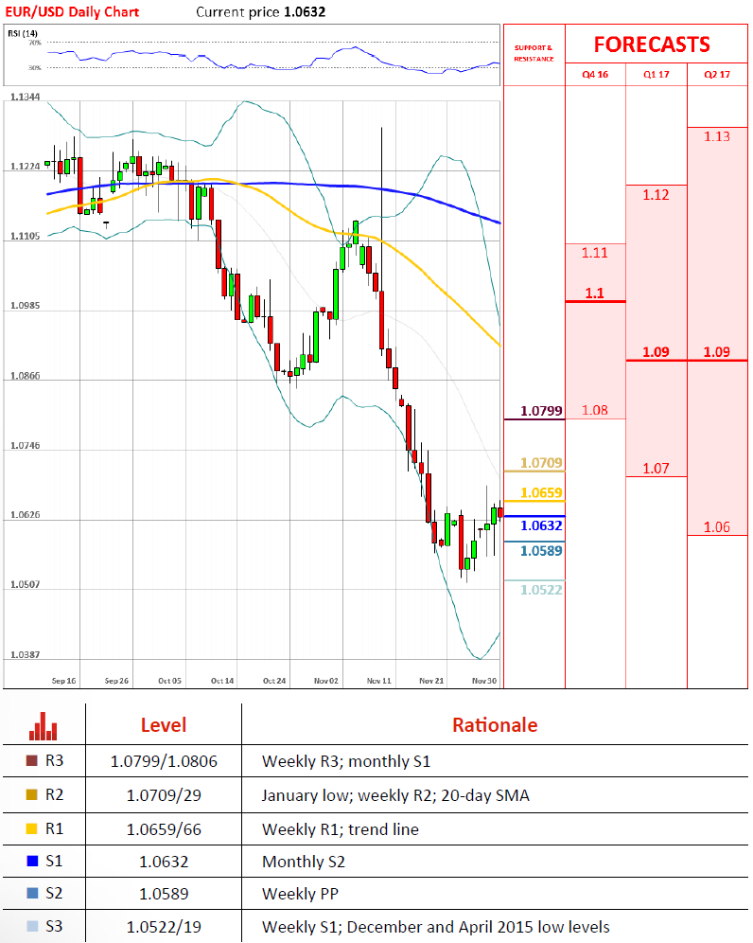Image resolution: width=753 pixels, height=943 pixels.
Task: Click the 1.1344 price axis label
Action: (x=26, y=97)
